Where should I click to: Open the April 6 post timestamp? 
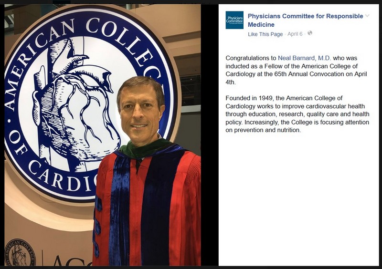tap(295, 34)
